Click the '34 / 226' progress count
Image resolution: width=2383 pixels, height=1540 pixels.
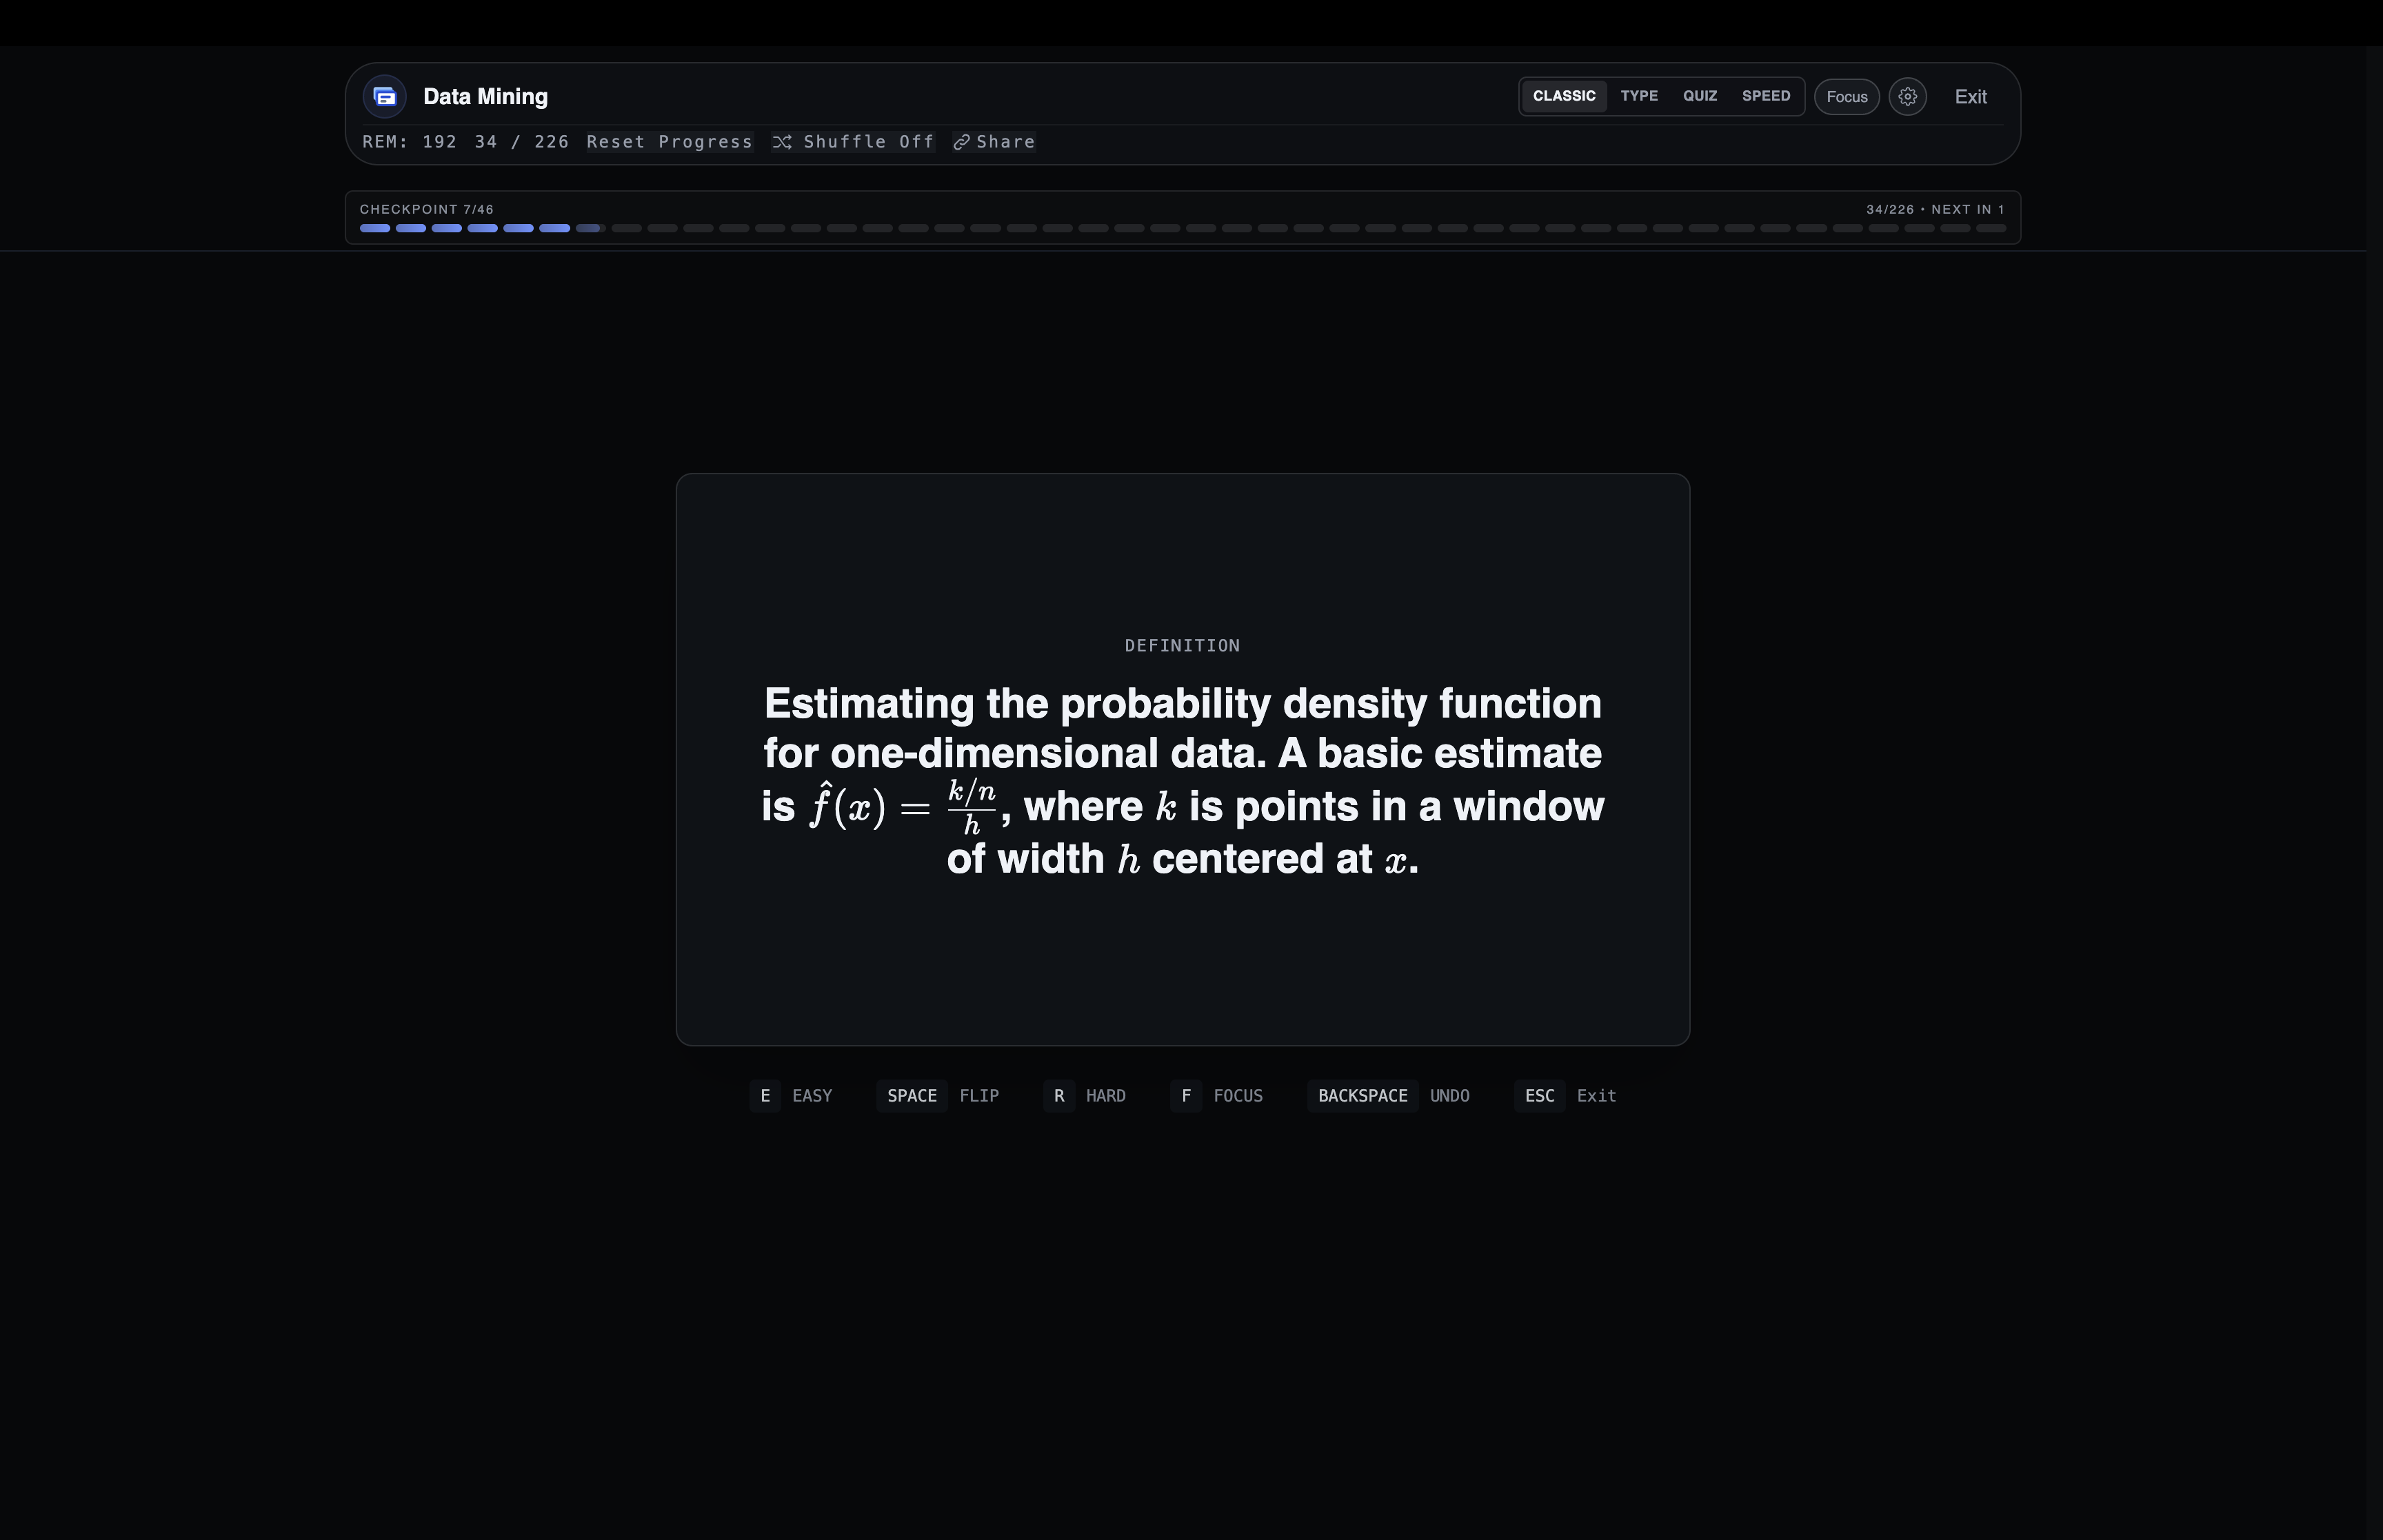click(x=522, y=142)
